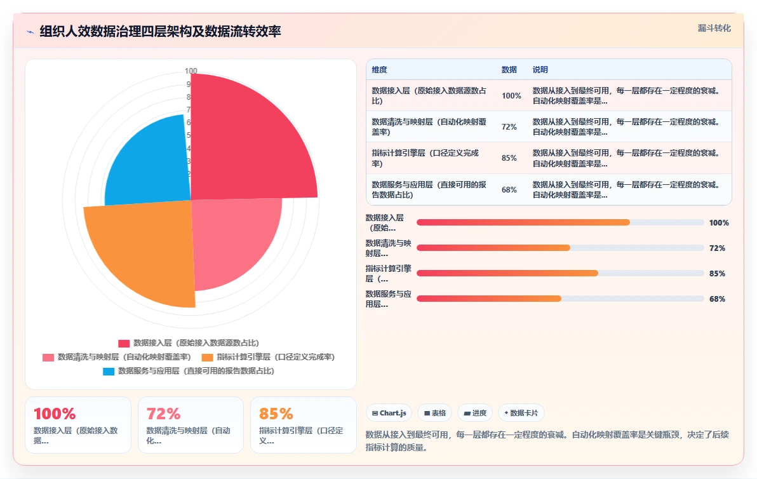This screenshot has width=757, height=479.
Task: Click legend label 指标计算引擎层（口径定义完成率）
Action: tap(276, 357)
